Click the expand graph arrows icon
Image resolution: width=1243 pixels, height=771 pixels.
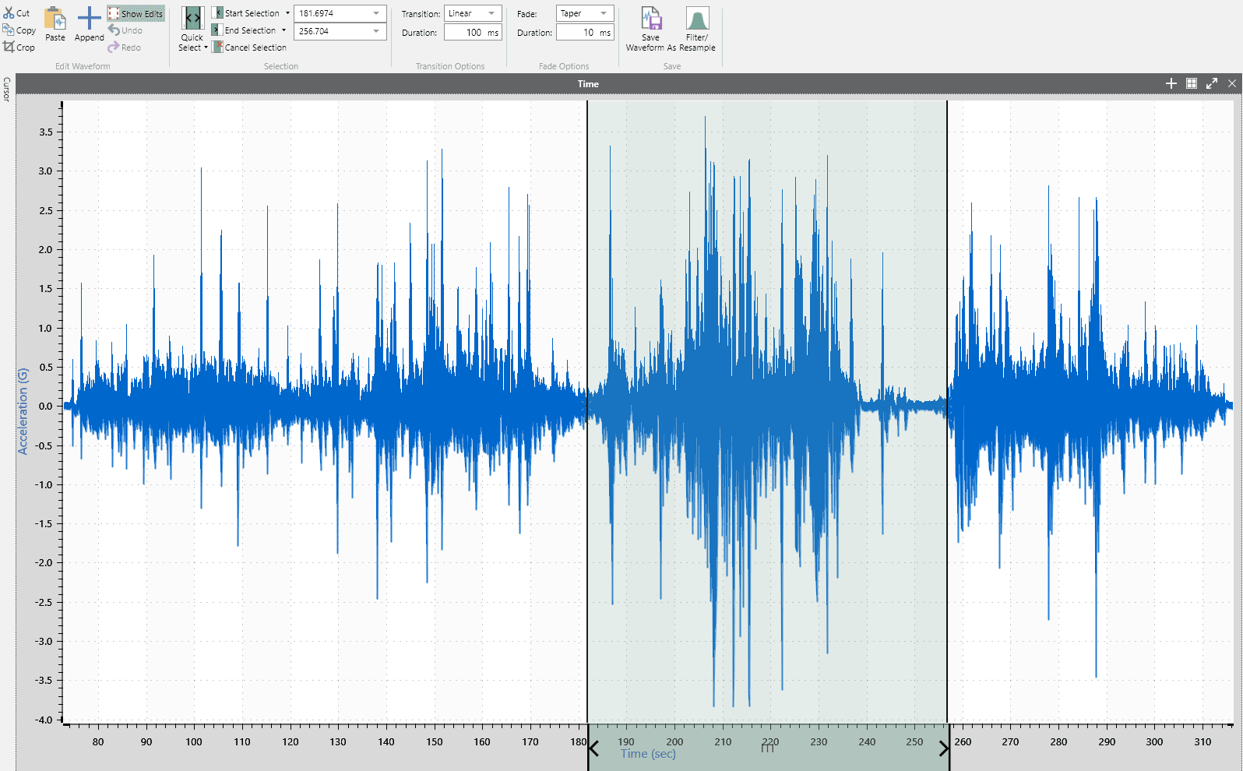tap(1211, 83)
